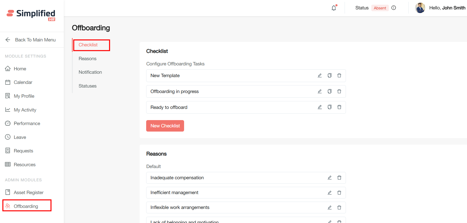Edit the New Template checklist
The width and height of the screenshot is (467, 223).
[x=320, y=76]
